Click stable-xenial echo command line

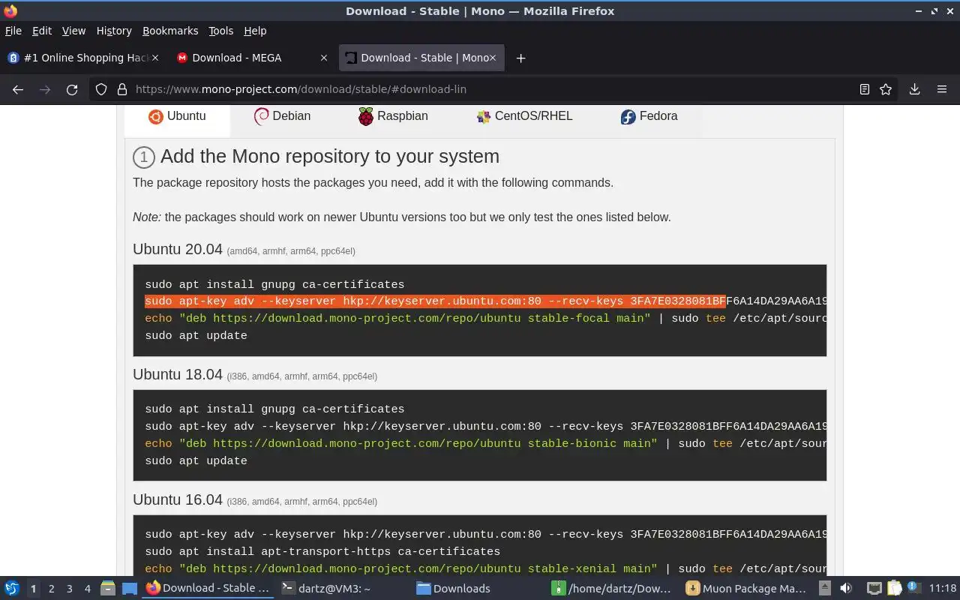click(x=486, y=568)
